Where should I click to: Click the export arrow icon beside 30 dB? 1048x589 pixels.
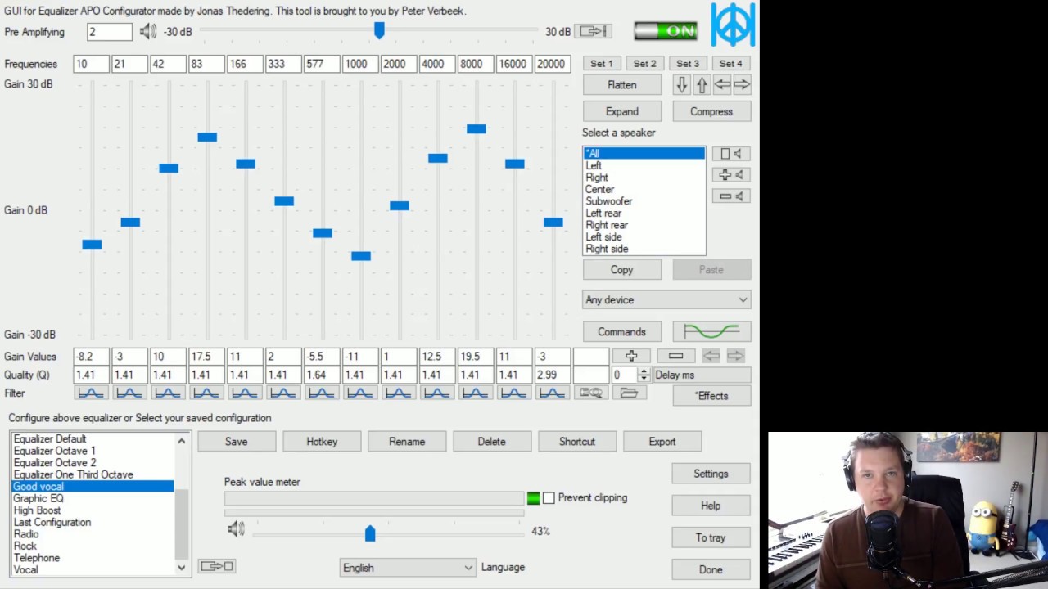(594, 31)
